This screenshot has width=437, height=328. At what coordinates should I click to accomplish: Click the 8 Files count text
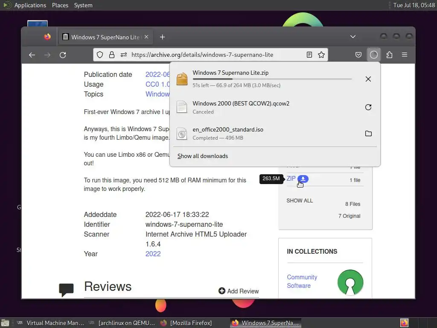pos(353,204)
